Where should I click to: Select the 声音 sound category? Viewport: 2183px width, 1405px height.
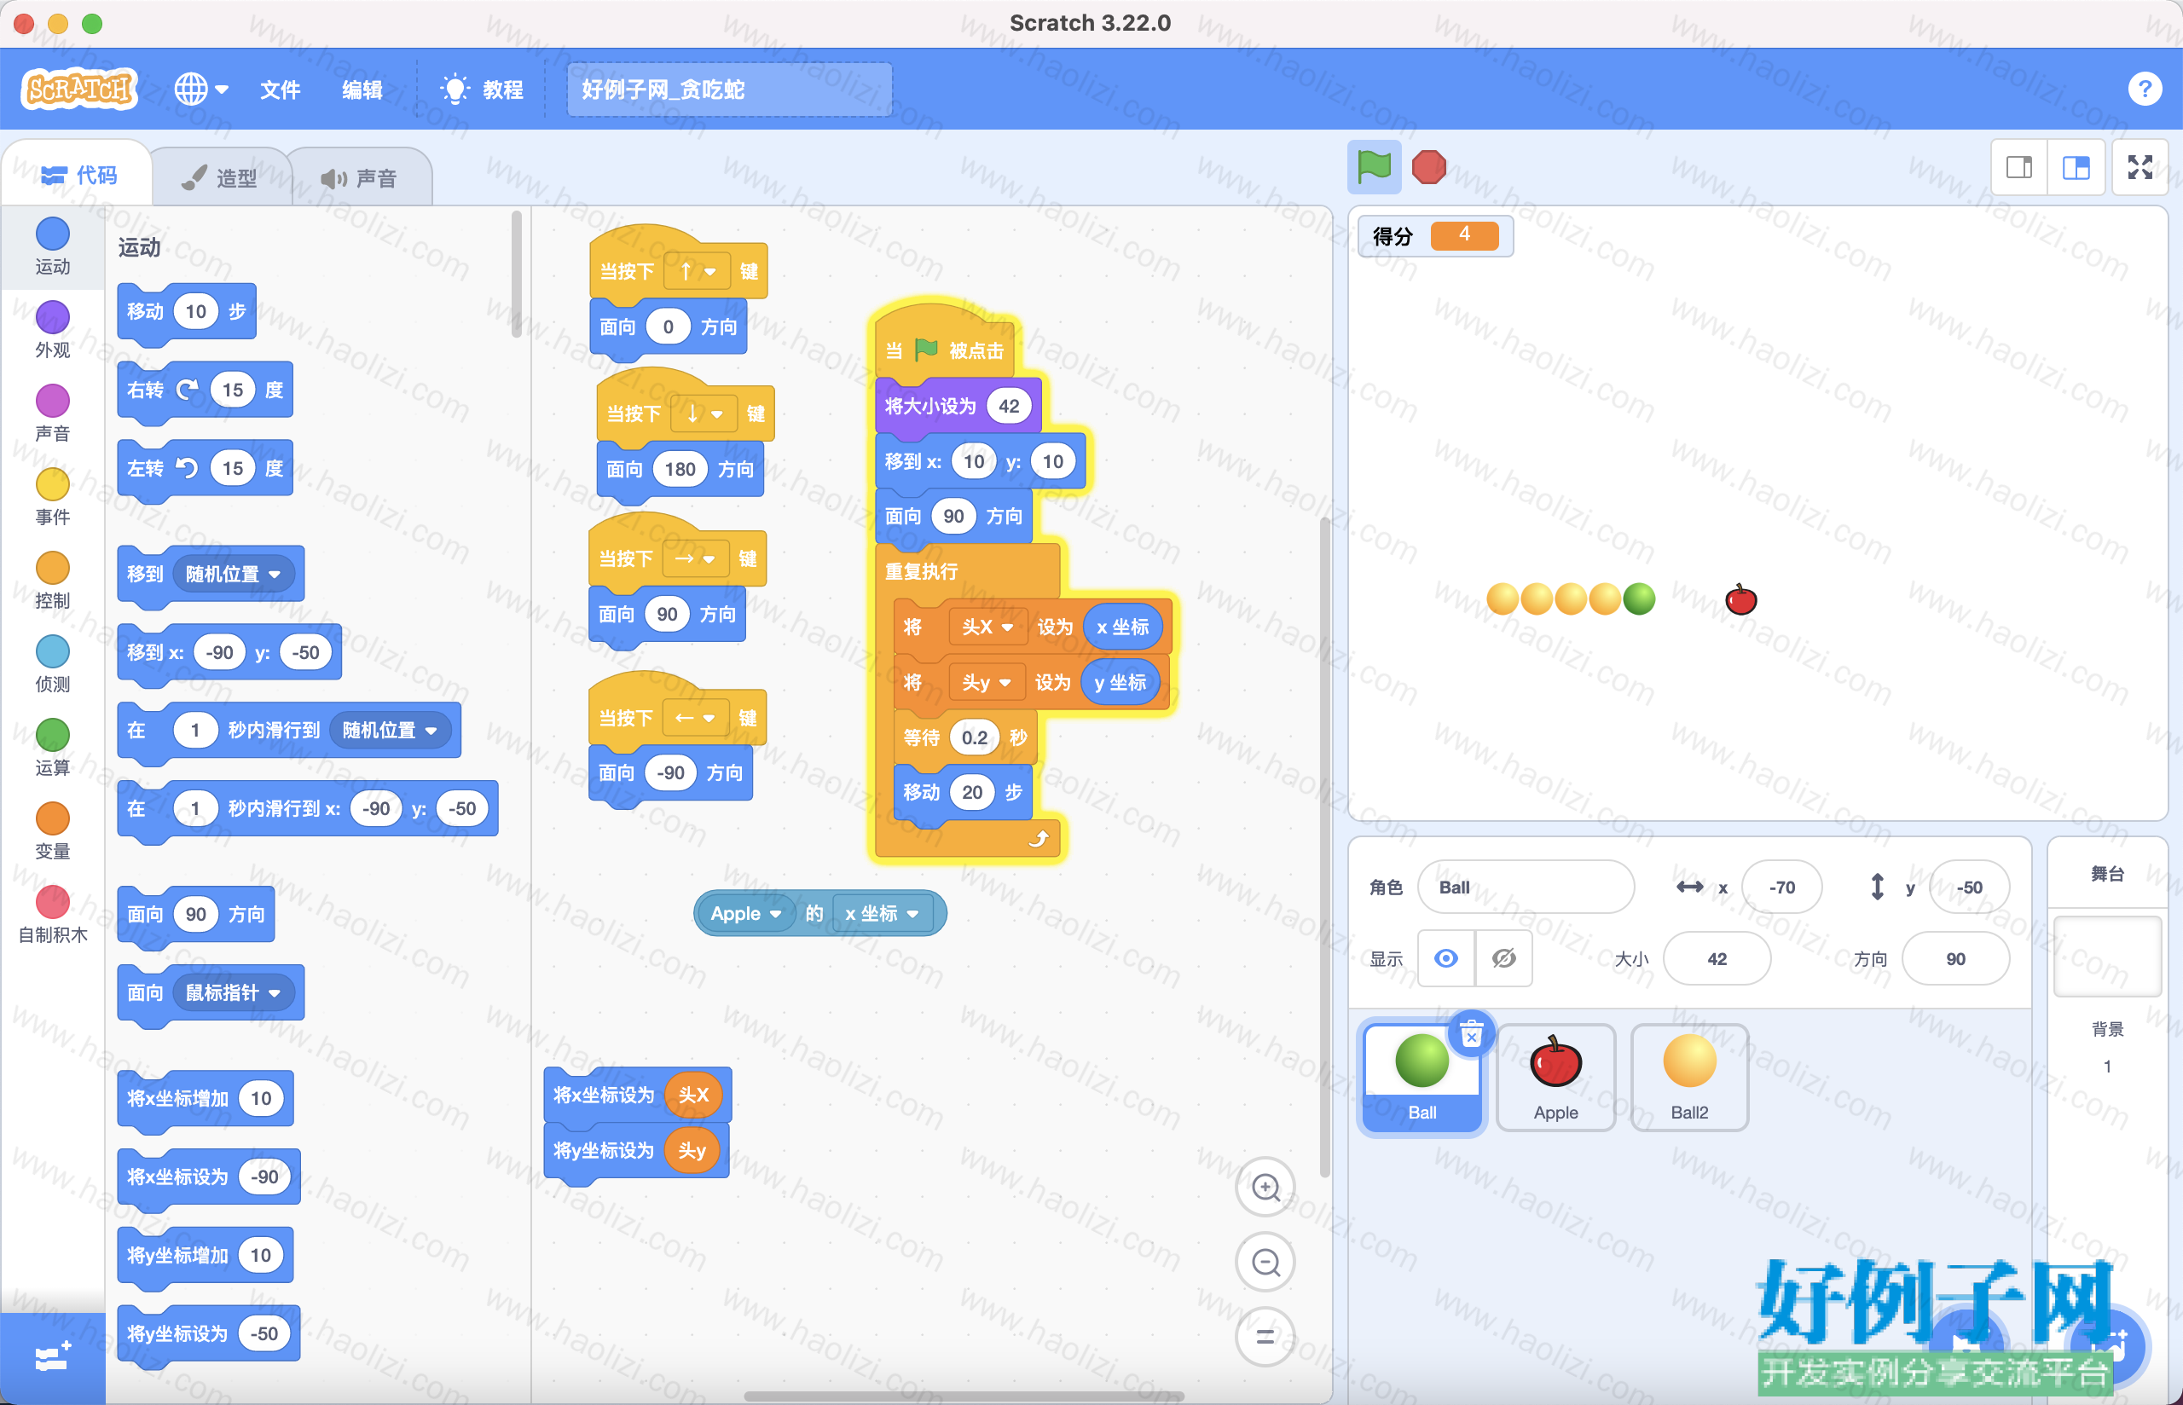[x=52, y=413]
